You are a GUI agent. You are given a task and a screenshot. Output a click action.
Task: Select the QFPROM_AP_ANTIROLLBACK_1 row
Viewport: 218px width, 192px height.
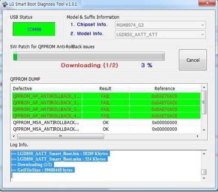[106, 96]
